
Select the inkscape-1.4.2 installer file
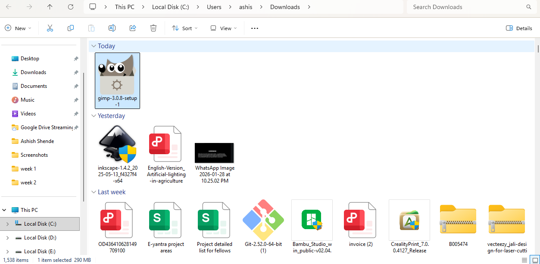117,155
